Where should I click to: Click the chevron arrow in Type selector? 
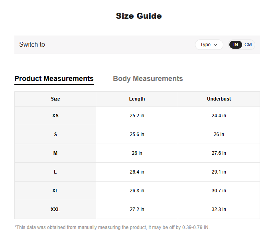tap(216, 45)
